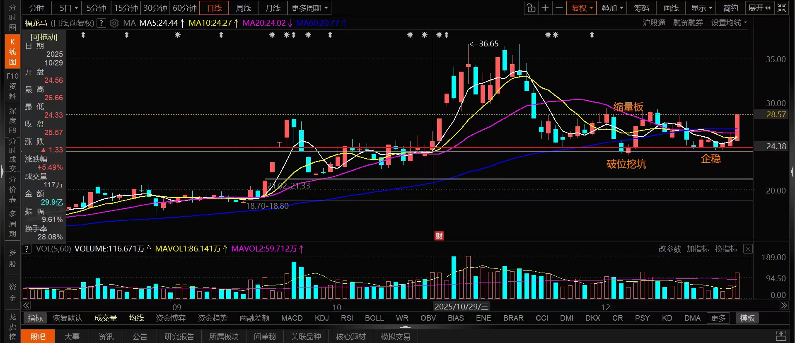Select the 成交量 indicator
The width and height of the screenshot is (795, 343).
(106, 318)
